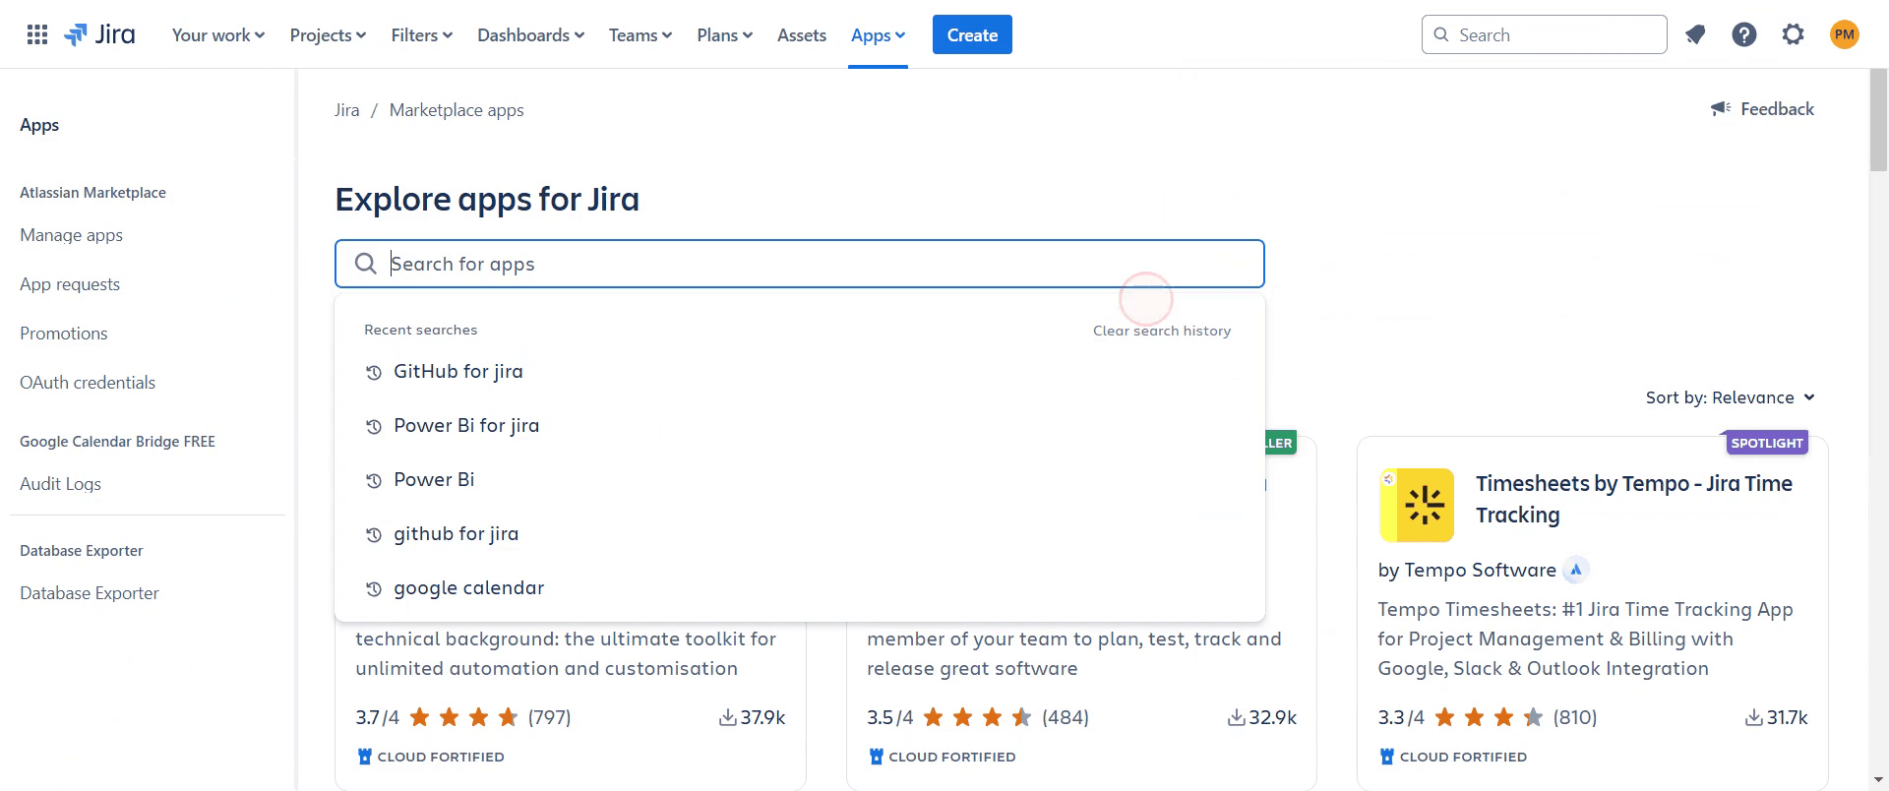The height and width of the screenshot is (791, 1889).
Task: Click the page vertical scrollbar thumb
Action: [1878, 120]
